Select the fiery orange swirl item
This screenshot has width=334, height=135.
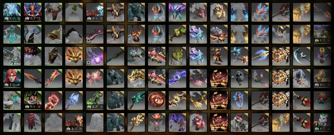[157, 100]
